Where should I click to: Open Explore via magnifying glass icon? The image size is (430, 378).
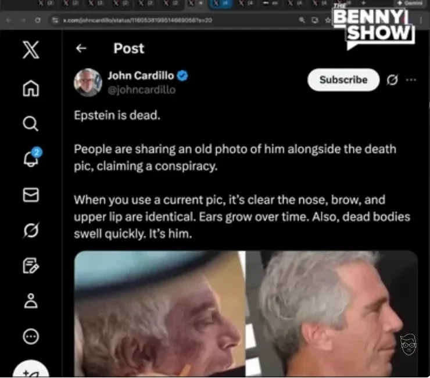pos(30,124)
